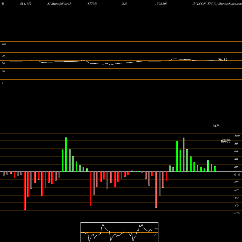Screen dimensions: 242x242
Task: Click the 'SI MunafaSutraR' header text
Action: pyautogui.click(x=60, y=4)
